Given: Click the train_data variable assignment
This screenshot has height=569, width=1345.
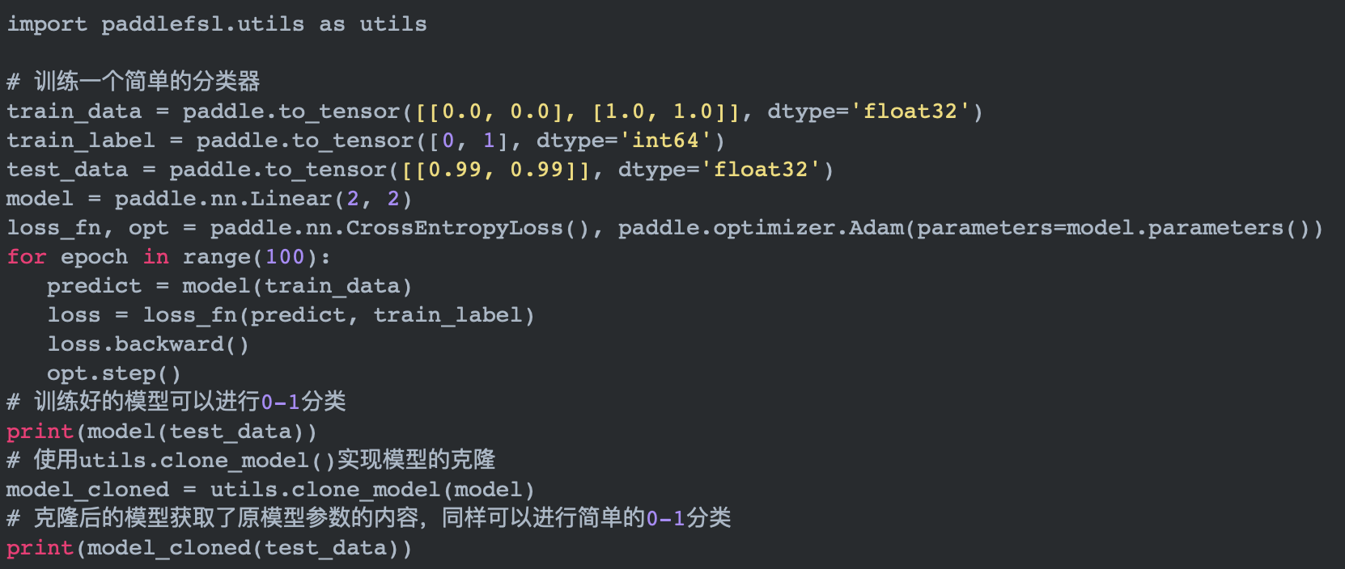Looking at the screenshot, I should coord(74,112).
